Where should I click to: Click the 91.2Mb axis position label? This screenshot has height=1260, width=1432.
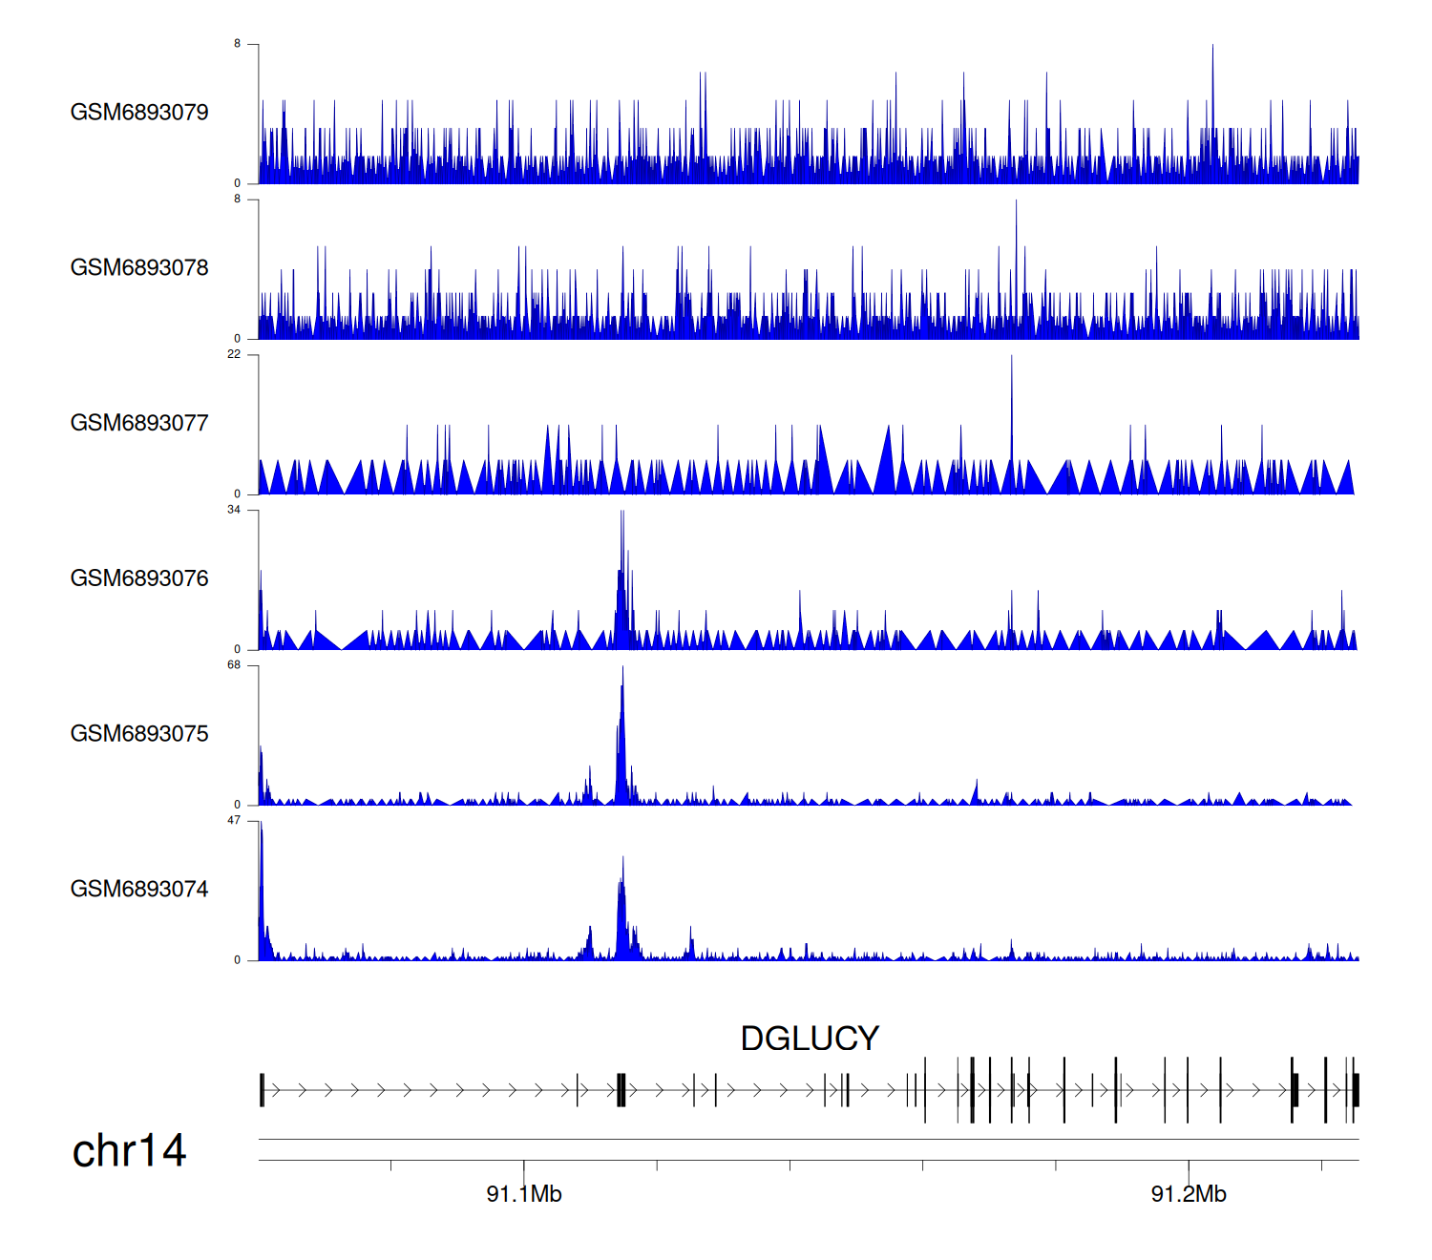[x=1189, y=1194]
